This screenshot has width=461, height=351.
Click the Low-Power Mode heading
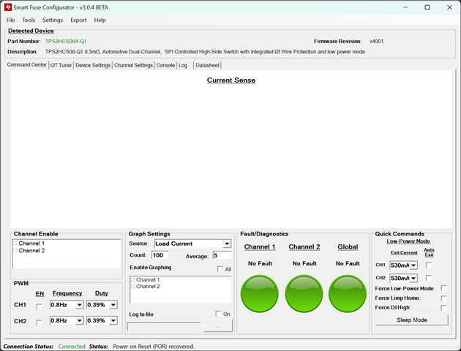(x=408, y=241)
